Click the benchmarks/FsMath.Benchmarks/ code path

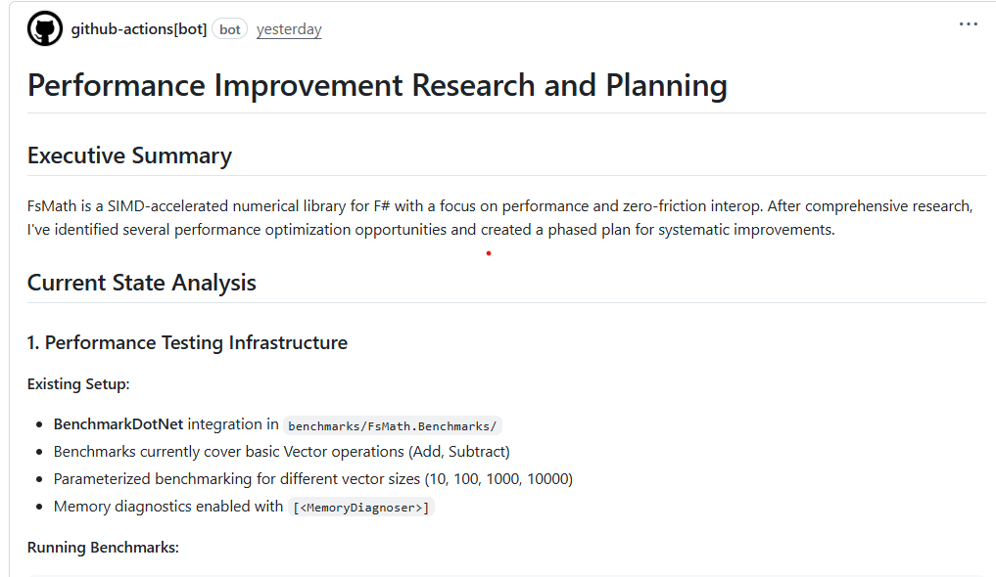[x=392, y=425]
